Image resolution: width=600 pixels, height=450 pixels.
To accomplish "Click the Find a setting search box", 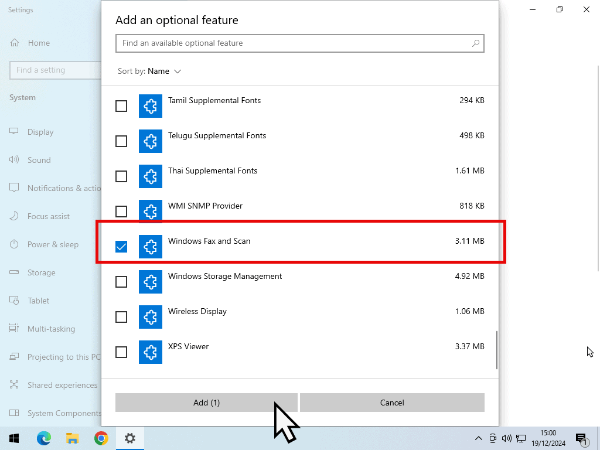I will click(x=56, y=70).
